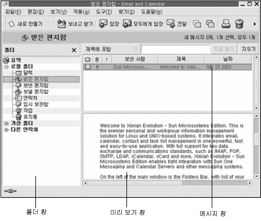Sort by 보낸 사람 column header

pyautogui.click(x=135, y=59)
